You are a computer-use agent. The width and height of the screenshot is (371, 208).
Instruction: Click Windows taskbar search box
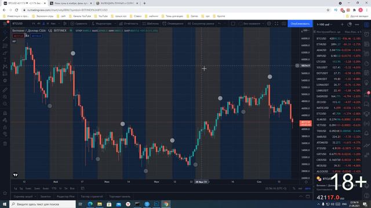pyautogui.click(x=42, y=204)
